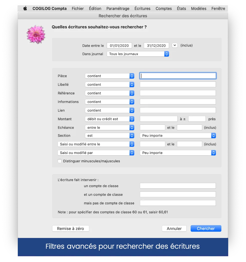The width and height of the screenshot is (246, 262).
Task: Click the start date field 01/01/2020
Action: point(119,45)
